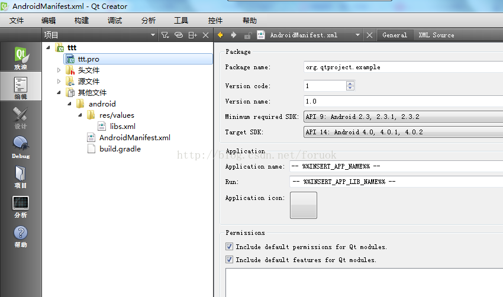503x297 pixels.
Task: Click the Run field
Action: [396, 182]
